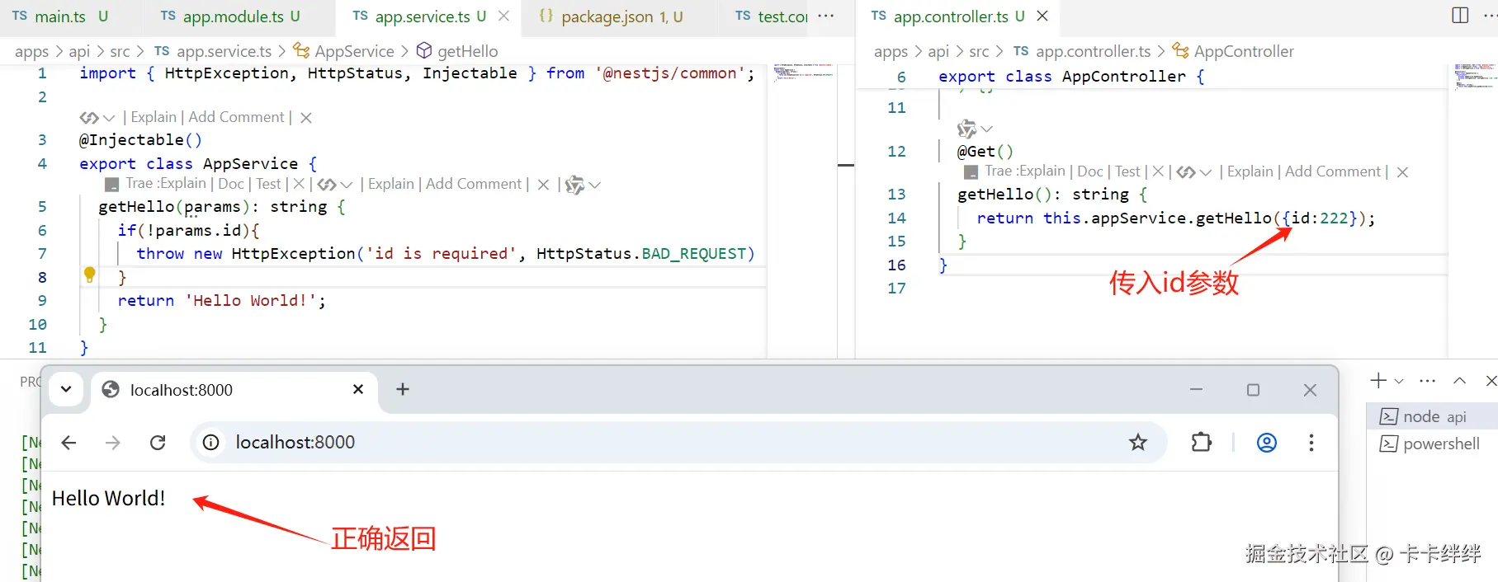The height and width of the screenshot is (582, 1498).
Task: Switch to the main.ts editor tab
Action: click(x=59, y=16)
